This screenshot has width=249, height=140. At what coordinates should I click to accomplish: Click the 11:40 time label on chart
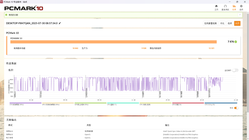(x=133, y=100)
